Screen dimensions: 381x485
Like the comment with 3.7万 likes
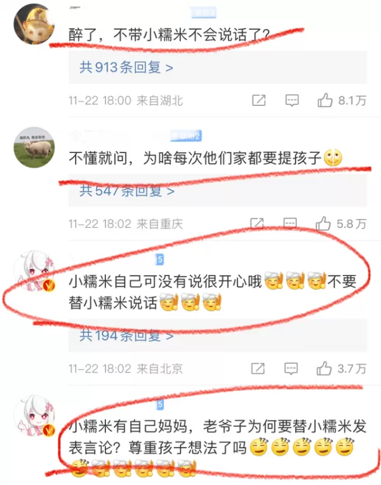342,368
